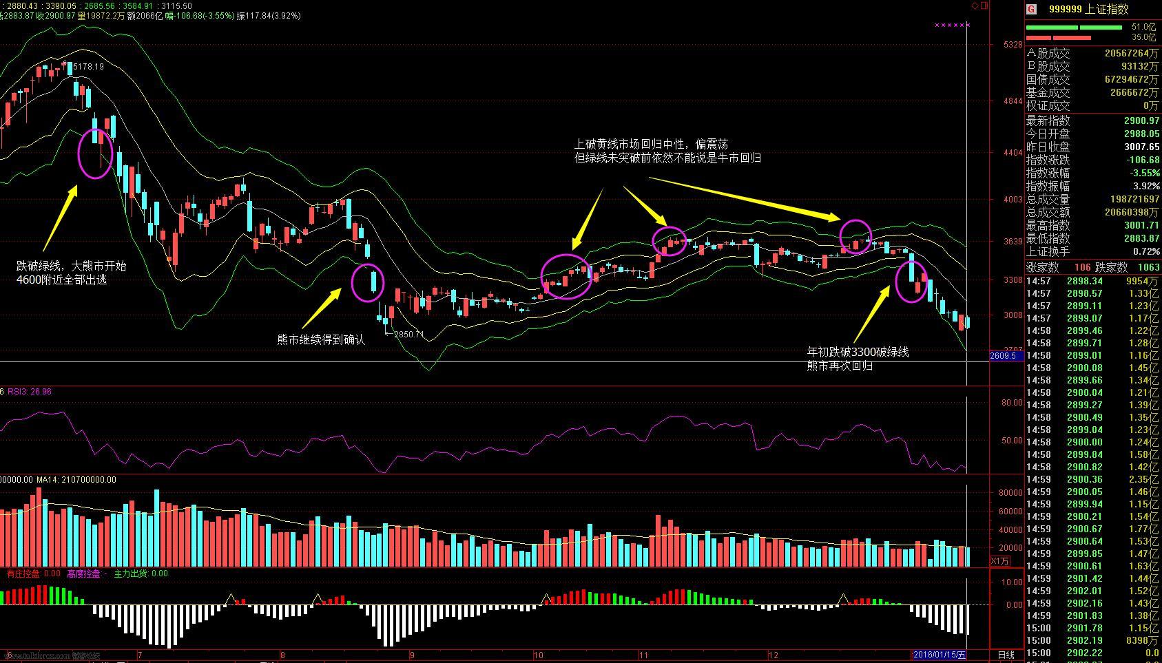This screenshot has width=1162, height=663.
Task: Select the A股成交 row
Action: pos(1092,53)
